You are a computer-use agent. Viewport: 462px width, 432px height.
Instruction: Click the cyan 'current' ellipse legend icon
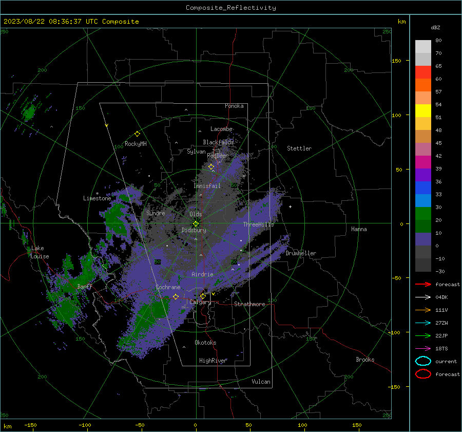click(423, 361)
